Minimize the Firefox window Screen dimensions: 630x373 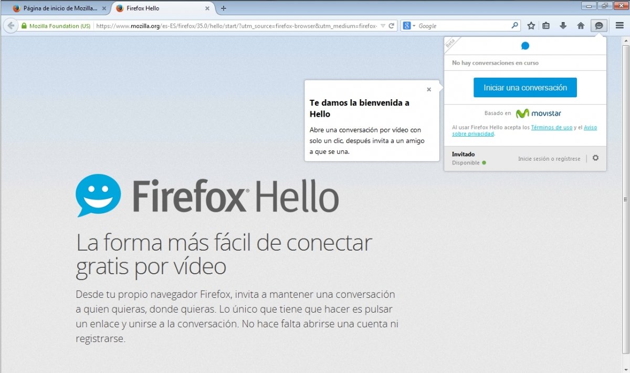[x=589, y=6]
